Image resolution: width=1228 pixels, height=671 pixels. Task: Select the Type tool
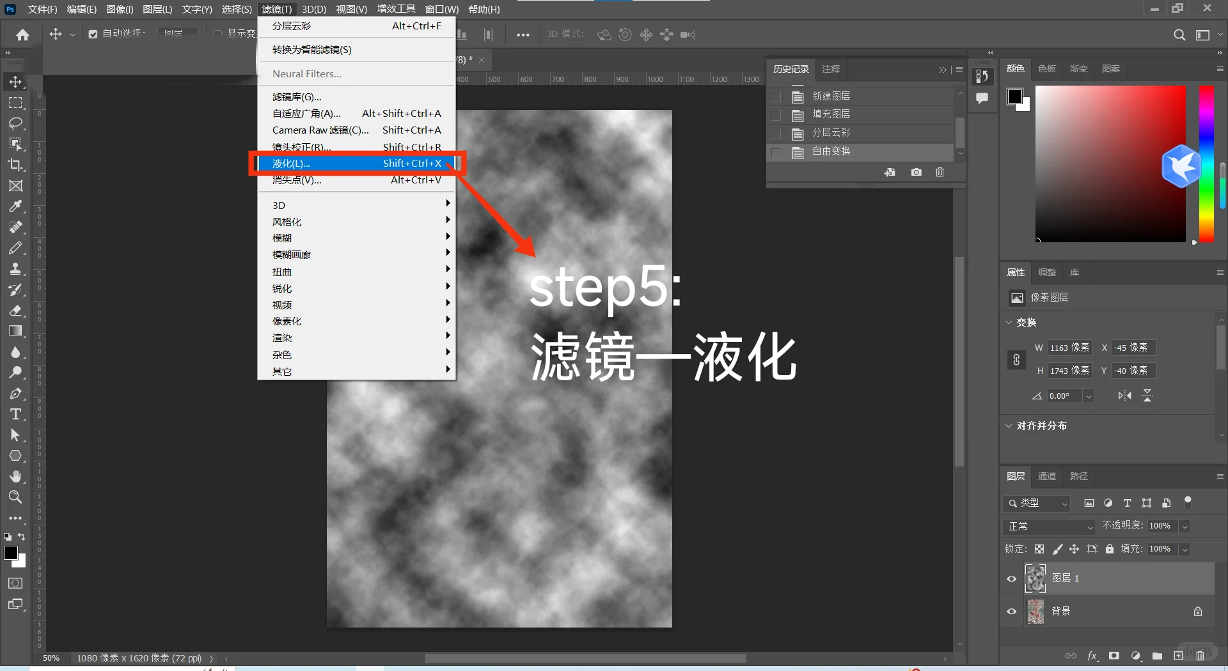[x=16, y=414]
